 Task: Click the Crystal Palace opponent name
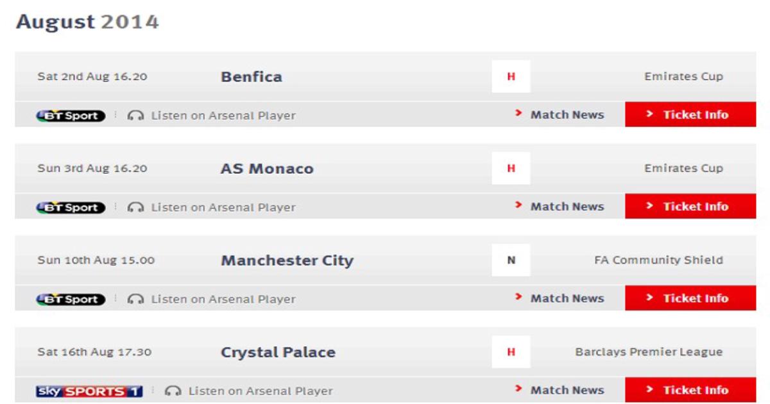click(278, 353)
